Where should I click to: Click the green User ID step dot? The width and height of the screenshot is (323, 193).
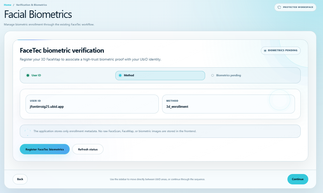pos(28,75)
